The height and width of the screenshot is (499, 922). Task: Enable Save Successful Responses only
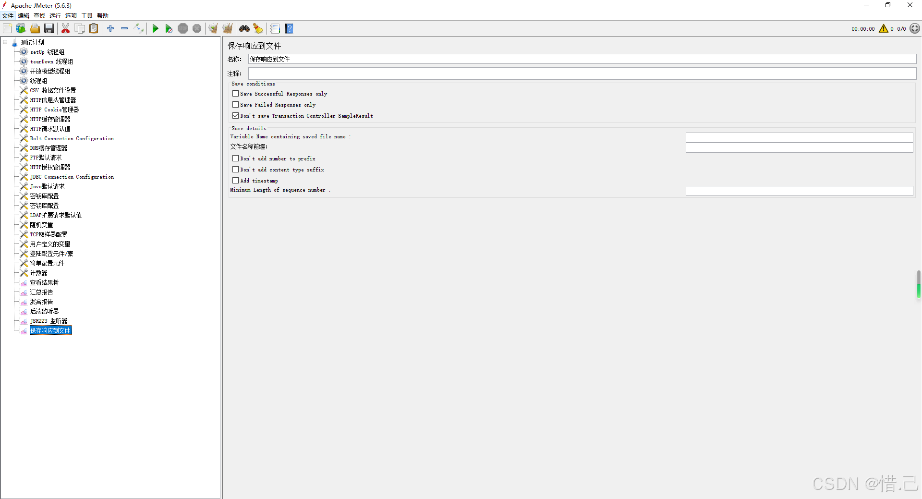(235, 94)
